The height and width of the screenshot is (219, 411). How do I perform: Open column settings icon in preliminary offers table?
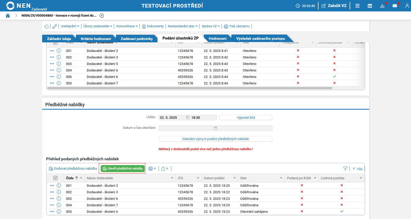click(x=55, y=178)
